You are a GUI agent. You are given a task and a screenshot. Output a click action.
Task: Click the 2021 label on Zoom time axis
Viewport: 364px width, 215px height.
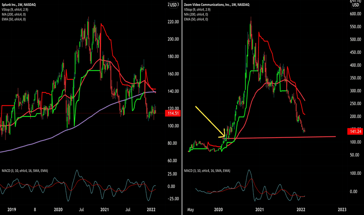pyautogui.click(x=260, y=210)
